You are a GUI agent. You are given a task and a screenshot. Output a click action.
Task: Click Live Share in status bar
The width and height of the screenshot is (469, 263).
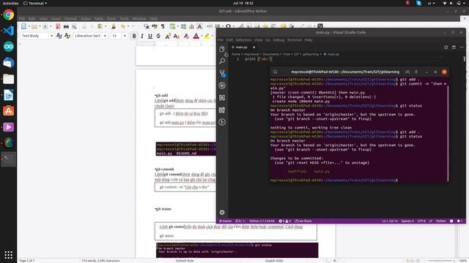tap(303, 221)
